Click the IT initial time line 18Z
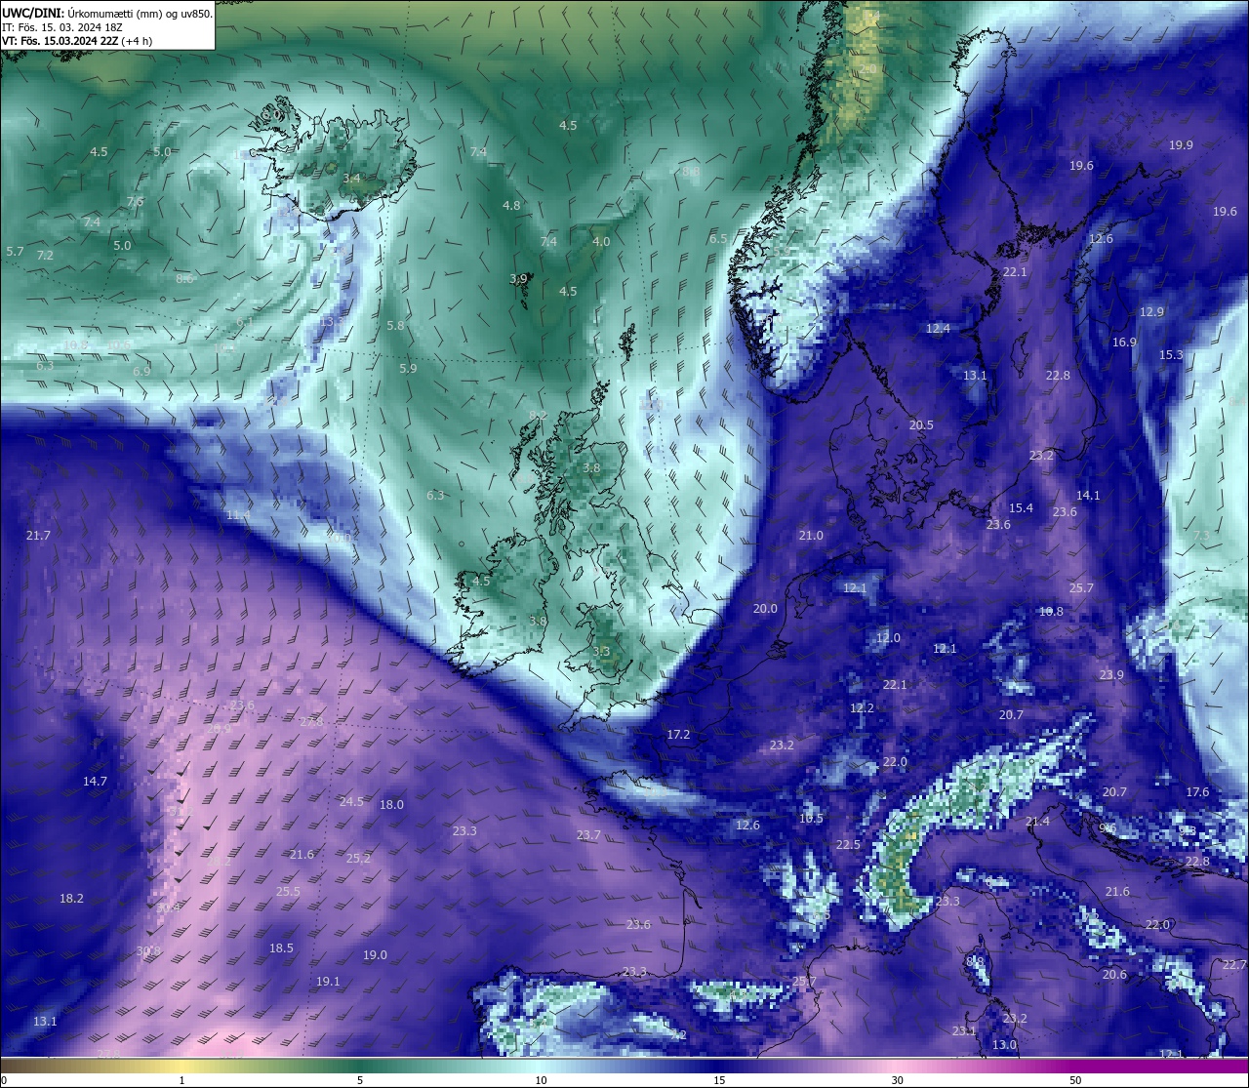This screenshot has width=1249, height=1088. pyautogui.click(x=62, y=27)
